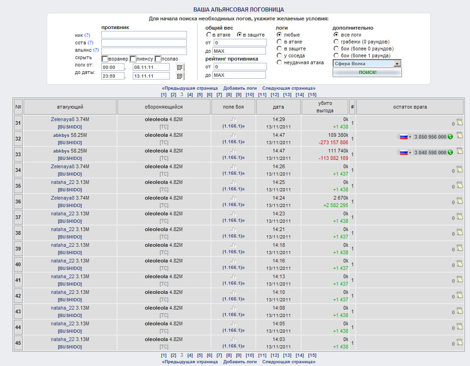Open calendar picker for 'логи от' date
The height and width of the screenshot is (366, 470).
[180, 67]
